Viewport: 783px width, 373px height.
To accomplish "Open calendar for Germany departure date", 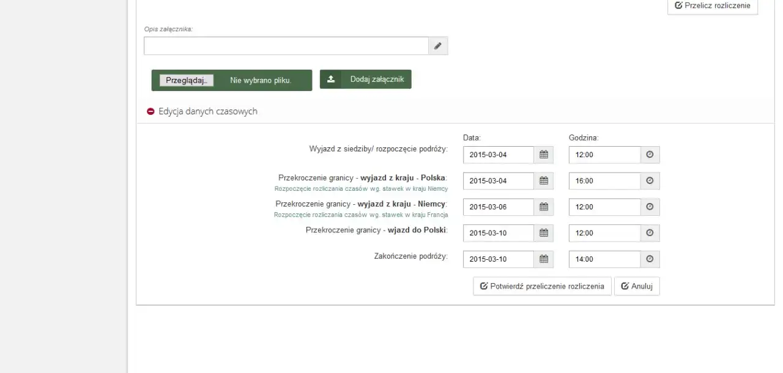I will tap(543, 207).
